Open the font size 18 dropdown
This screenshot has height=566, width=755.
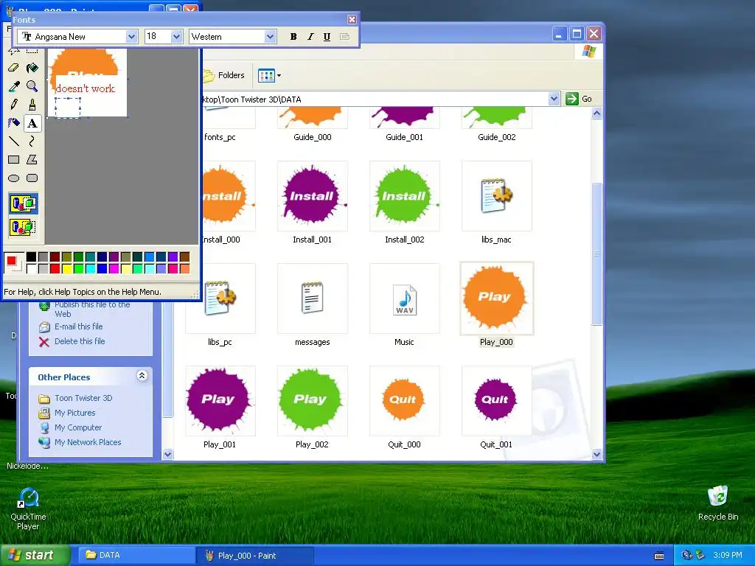point(176,37)
